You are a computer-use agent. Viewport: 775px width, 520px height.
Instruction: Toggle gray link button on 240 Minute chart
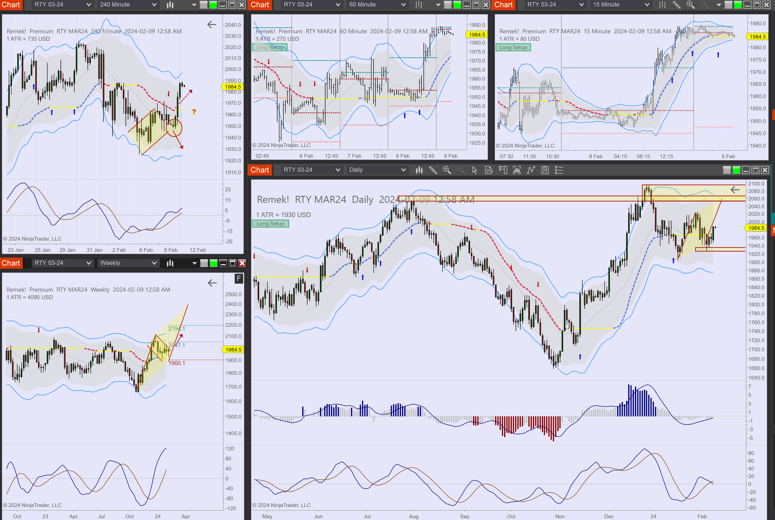(x=204, y=5)
